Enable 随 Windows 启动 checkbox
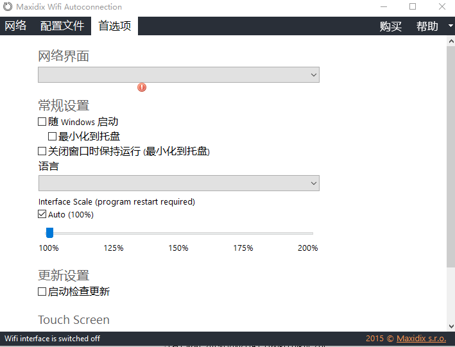This screenshot has height=347, width=455. pos(42,122)
